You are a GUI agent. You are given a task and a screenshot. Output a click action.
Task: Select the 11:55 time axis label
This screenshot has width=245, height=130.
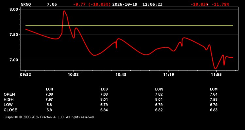tap(216, 75)
